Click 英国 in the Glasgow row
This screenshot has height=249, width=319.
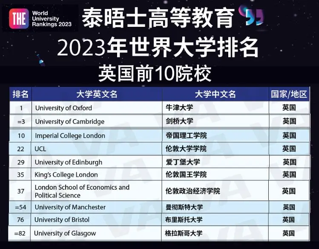click(288, 233)
